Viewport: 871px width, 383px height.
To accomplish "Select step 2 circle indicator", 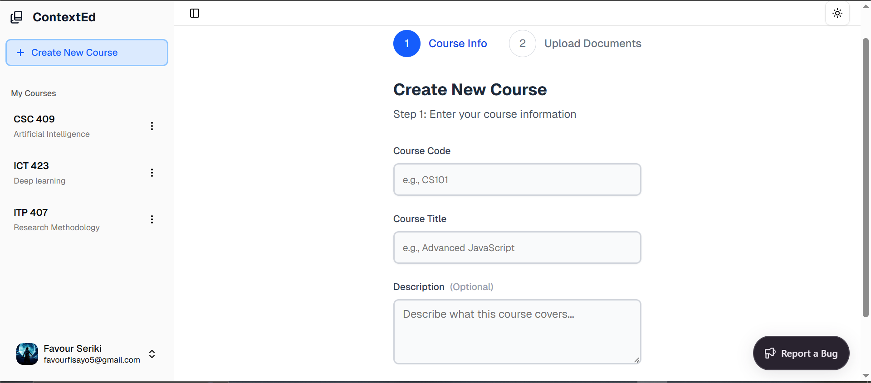I will pos(523,44).
